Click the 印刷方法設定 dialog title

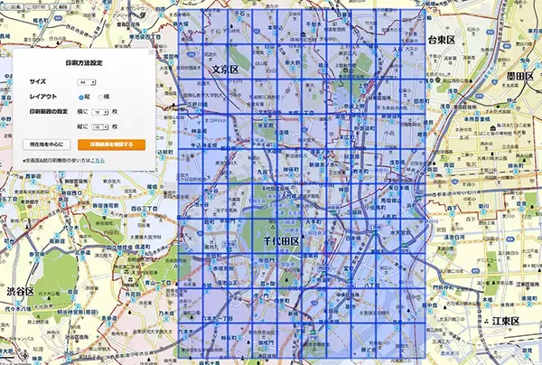(x=84, y=63)
